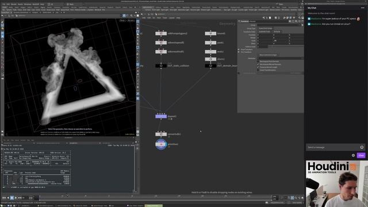Select the Area Light shelf tool
This screenshot has width=368, height=207.
click(173, 10)
